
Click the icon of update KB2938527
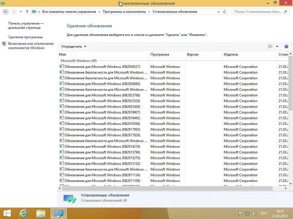[62, 66]
